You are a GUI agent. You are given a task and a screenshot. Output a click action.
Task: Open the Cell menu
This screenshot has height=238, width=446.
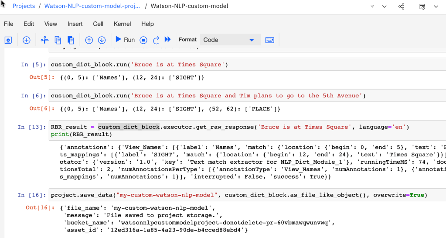point(98,24)
